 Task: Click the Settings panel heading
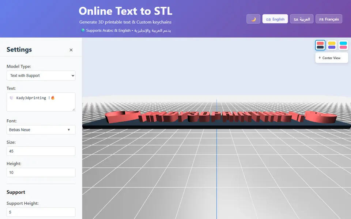coord(19,50)
